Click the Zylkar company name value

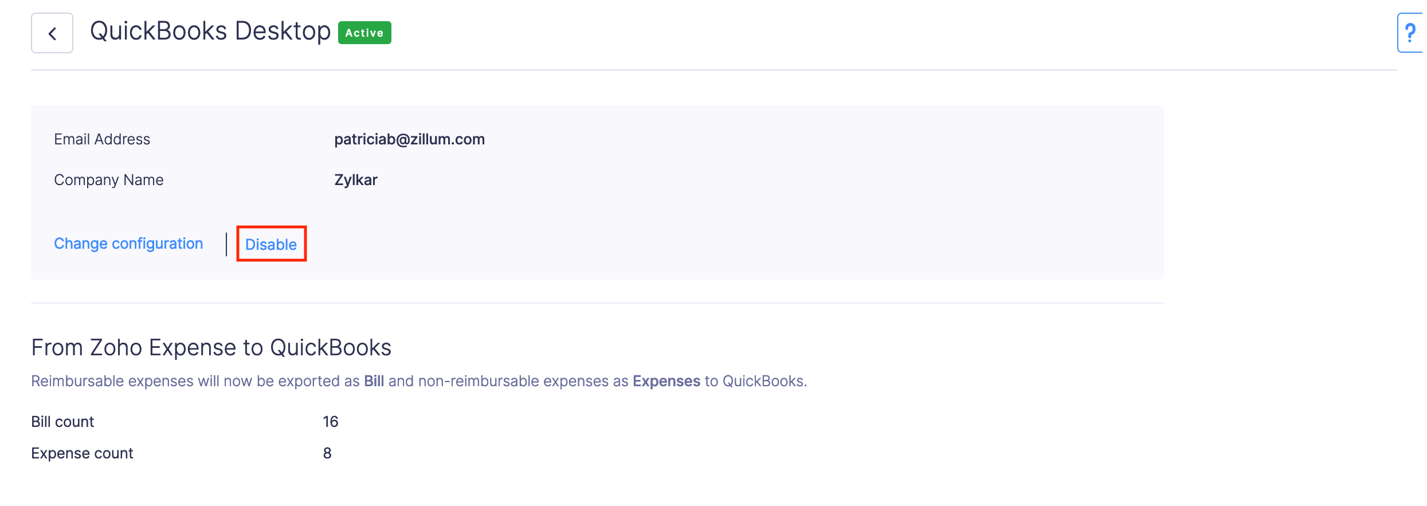click(x=356, y=180)
